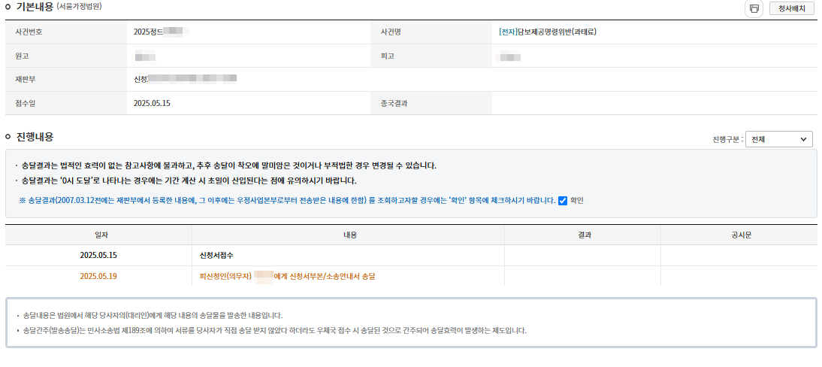Image resolution: width=822 pixels, height=367 pixels.
Task: Click the 신청서접수 entry
Action: (x=216, y=256)
